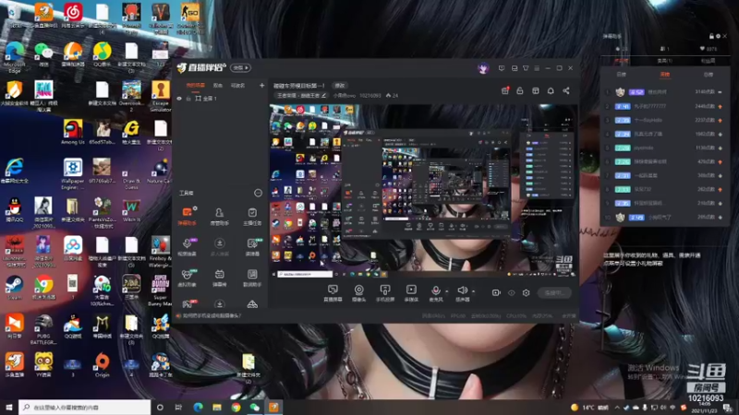
Task: Click the 修改 button beside the title
Action: click(x=339, y=86)
